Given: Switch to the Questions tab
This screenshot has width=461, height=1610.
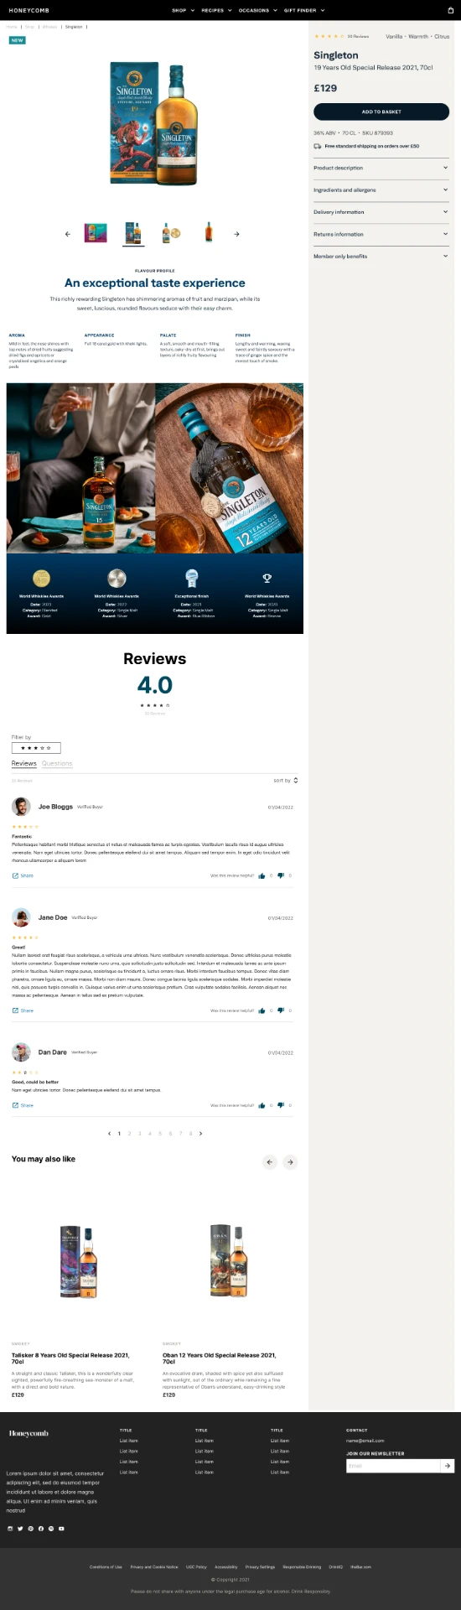Looking at the screenshot, I should tap(57, 764).
